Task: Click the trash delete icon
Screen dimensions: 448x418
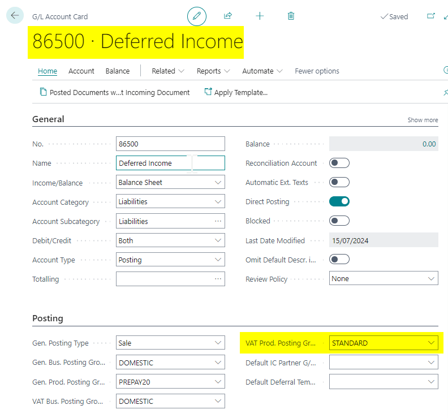Action: click(291, 16)
